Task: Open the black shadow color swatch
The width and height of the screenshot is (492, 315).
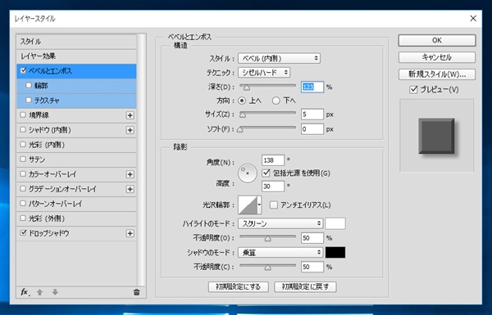Action: pyautogui.click(x=335, y=252)
